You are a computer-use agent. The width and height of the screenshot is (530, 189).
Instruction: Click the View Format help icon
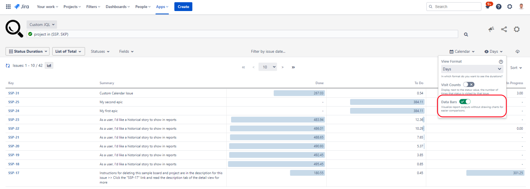501,61
